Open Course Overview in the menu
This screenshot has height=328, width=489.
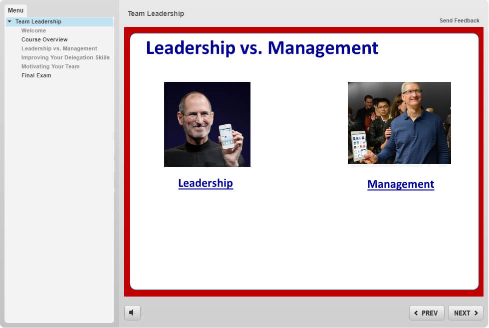point(44,39)
